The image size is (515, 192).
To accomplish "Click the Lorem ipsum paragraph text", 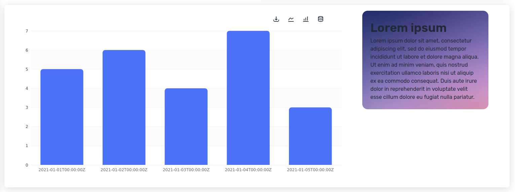I will [424, 69].
